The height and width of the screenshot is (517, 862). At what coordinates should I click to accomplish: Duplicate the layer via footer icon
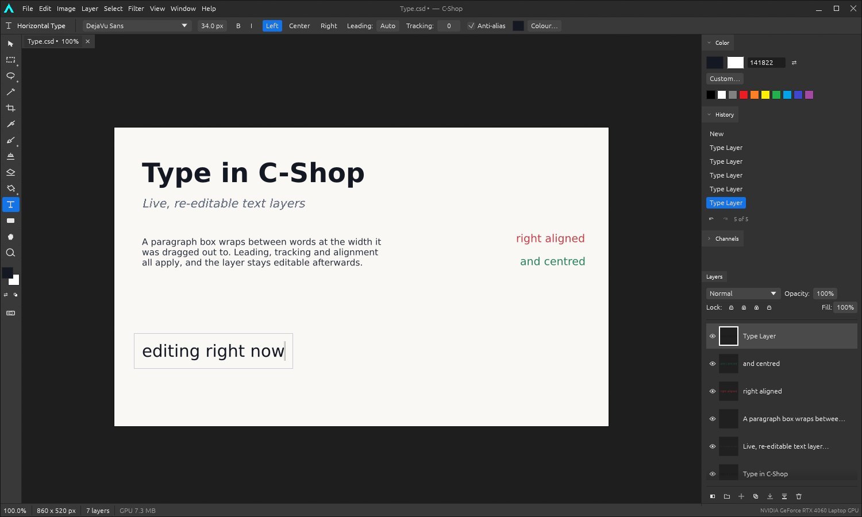coord(756,496)
